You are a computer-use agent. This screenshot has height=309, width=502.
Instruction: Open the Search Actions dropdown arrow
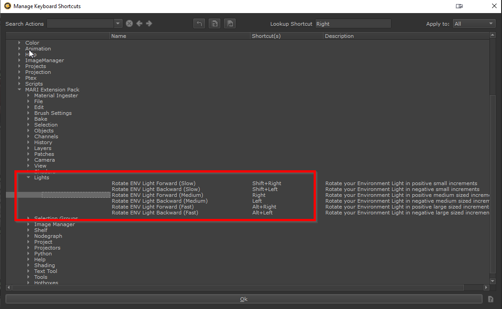[x=118, y=24]
